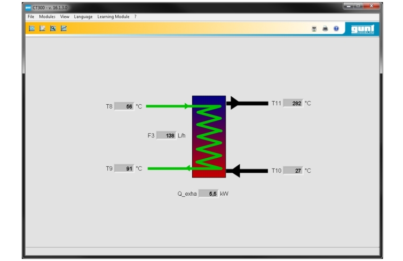Click the screenshot save icon

click(x=314, y=28)
